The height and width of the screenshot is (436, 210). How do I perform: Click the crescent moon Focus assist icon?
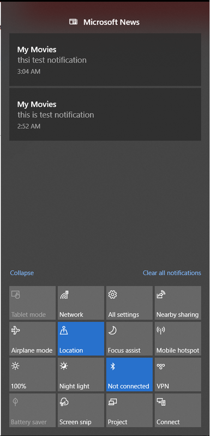pos(112,331)
